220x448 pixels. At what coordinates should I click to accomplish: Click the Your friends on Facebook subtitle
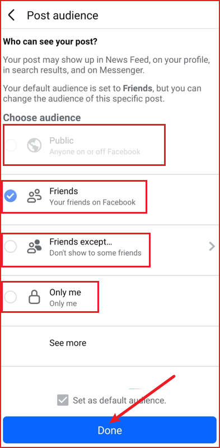(92, 202)
